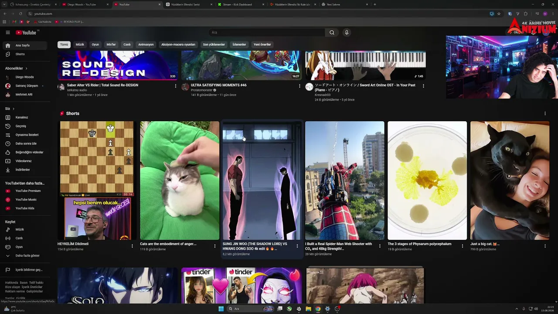Image resolution: width=558 pixels, height=314 pixels.
Task: Open Oynatma listeleri playlists
Action: [26, 135]
